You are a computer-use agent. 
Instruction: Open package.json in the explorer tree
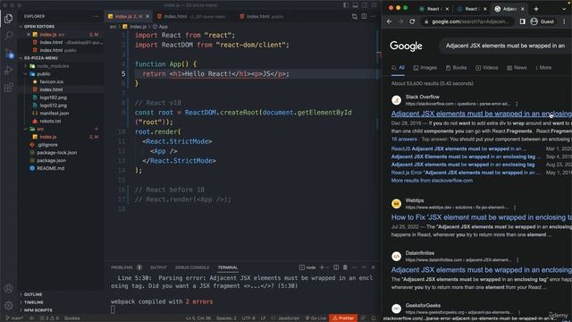52,160
